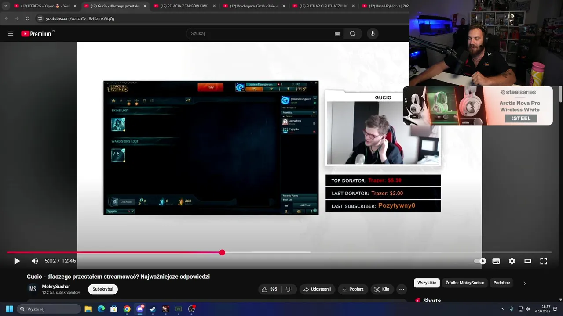The image size is (563, 316).
Task: Select the Źródło: MokrySuchar chip
Action: [465, 283]
